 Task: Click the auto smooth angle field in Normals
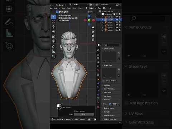pos(114,104)
